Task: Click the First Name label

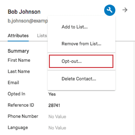Action: [x=19, y=60]
